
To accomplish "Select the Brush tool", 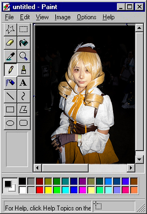I will coord(24,70).
